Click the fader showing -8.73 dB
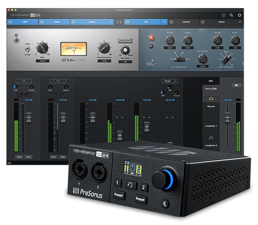Viewport: 258px width, 225px height. click(x=147, y=127)
